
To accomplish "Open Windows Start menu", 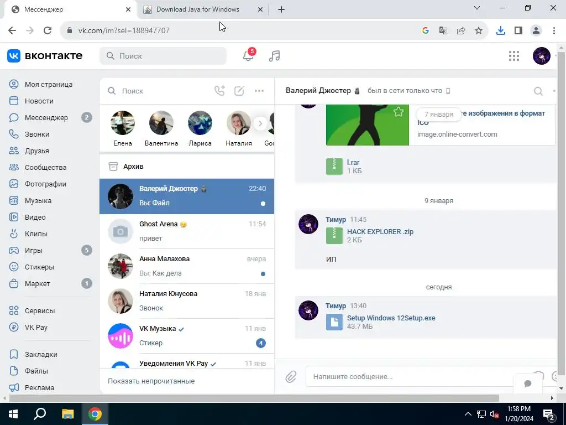I will (x=13, y=414).
